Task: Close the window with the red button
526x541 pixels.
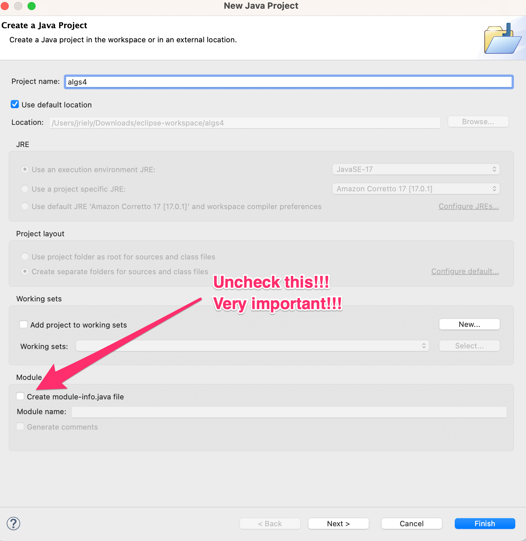Action: tap(5, 6)
